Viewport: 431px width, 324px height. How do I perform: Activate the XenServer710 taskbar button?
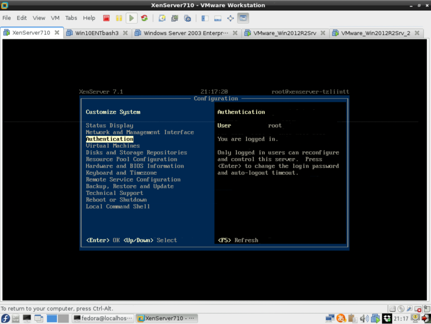(167, 319)
